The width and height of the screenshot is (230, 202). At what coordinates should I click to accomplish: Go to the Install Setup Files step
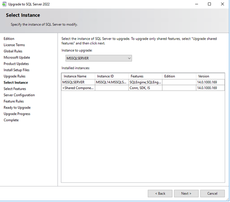[x=17, y=70]
